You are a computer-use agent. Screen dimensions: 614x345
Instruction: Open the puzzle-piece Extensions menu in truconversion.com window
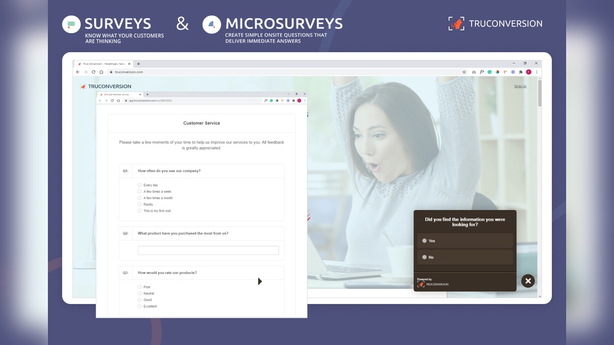521,72
